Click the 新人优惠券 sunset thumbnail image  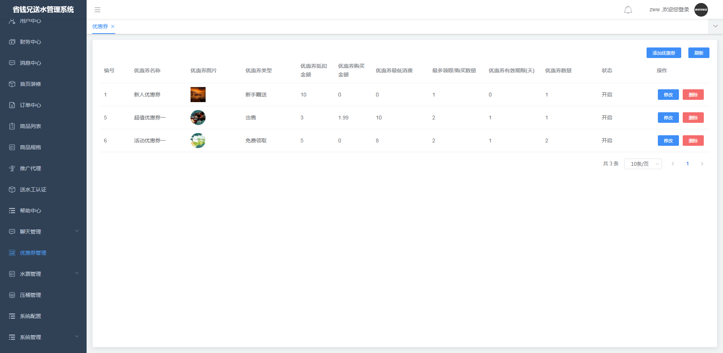pyautogui.click(x=198, y=95)
